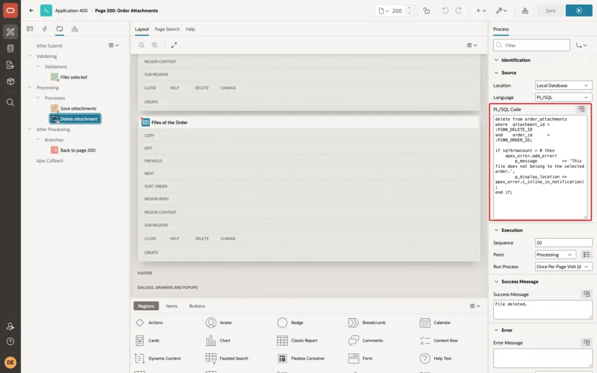
Task: Click the page lock icon in toolbar
Action: [x=426, y=10]
